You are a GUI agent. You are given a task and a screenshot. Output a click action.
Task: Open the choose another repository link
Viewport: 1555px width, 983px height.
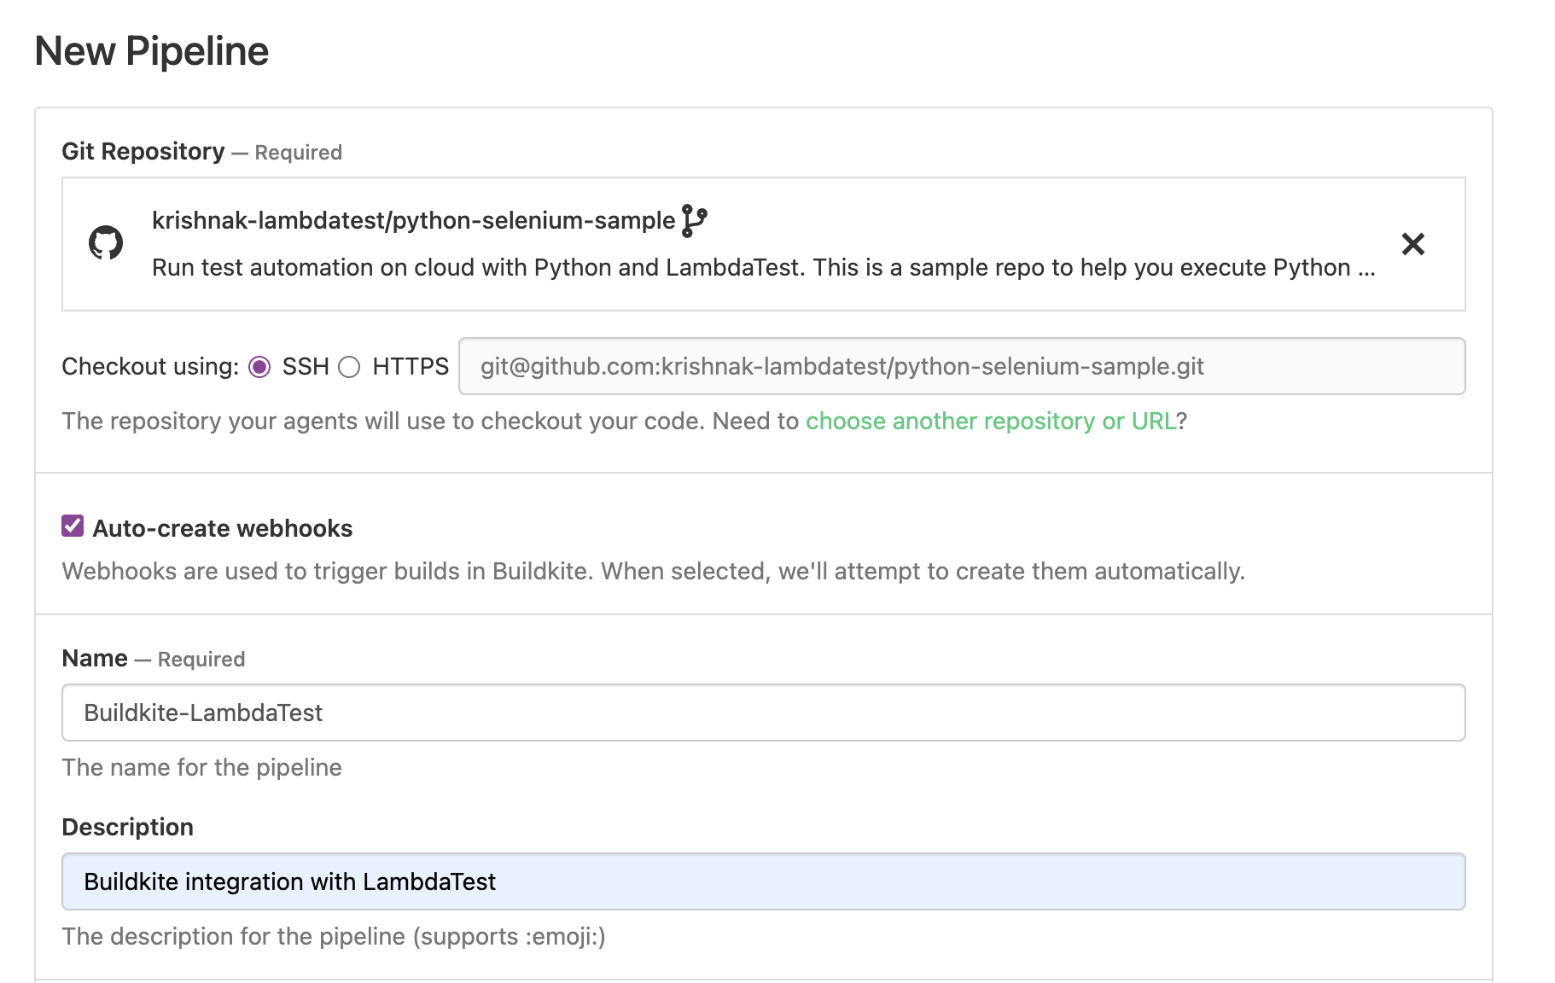tap(993, 421)
